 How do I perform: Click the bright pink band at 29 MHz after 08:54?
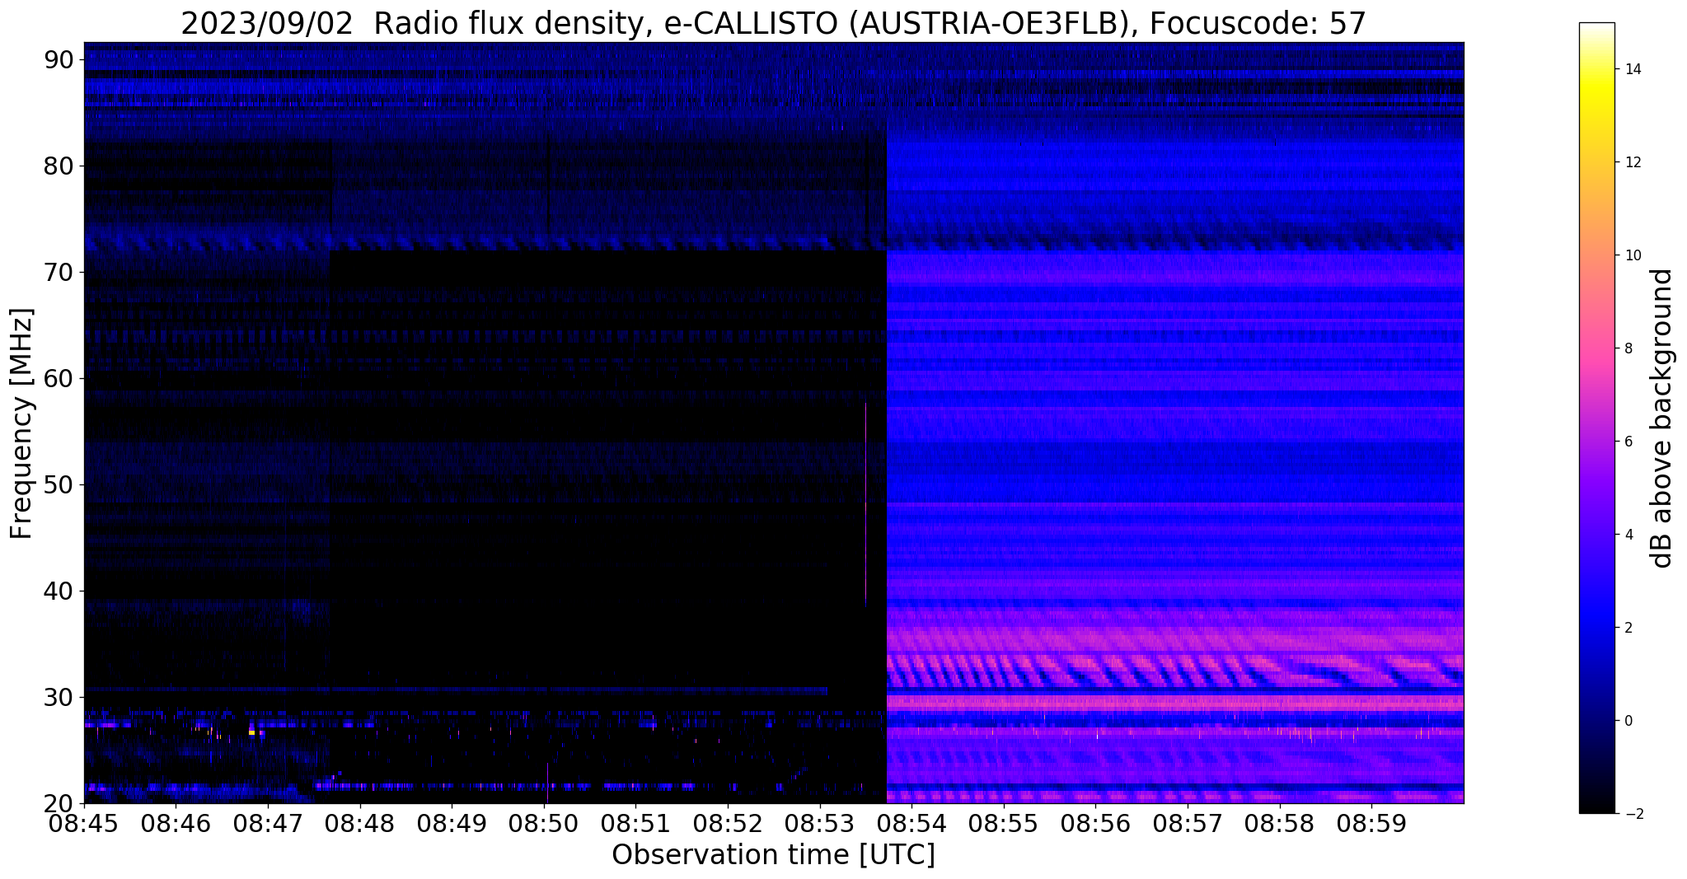pyautogui.click(x=1174, y=703)
